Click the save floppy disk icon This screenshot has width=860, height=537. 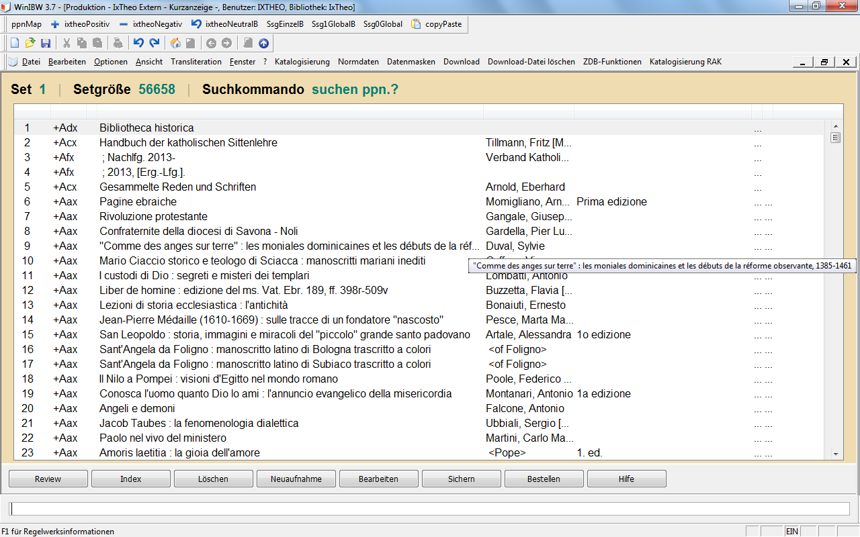pos(46,43)
